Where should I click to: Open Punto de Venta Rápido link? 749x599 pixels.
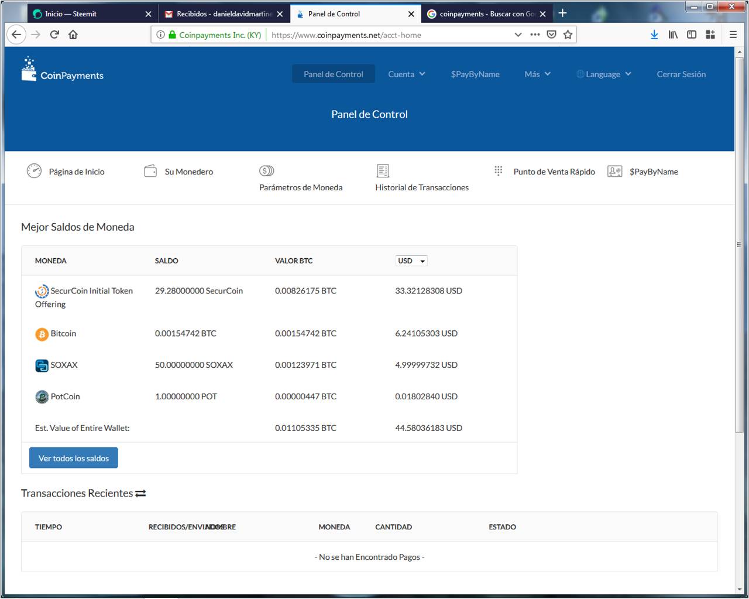point(554,172)
